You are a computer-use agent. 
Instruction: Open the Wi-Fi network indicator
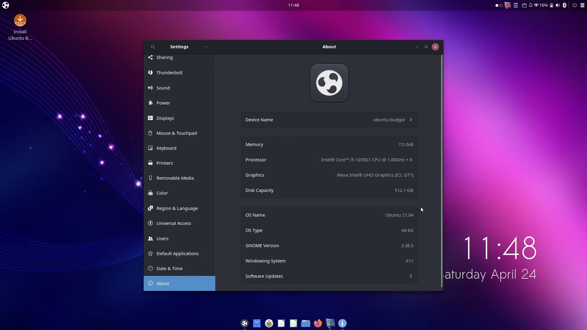[x=536, y=5]
